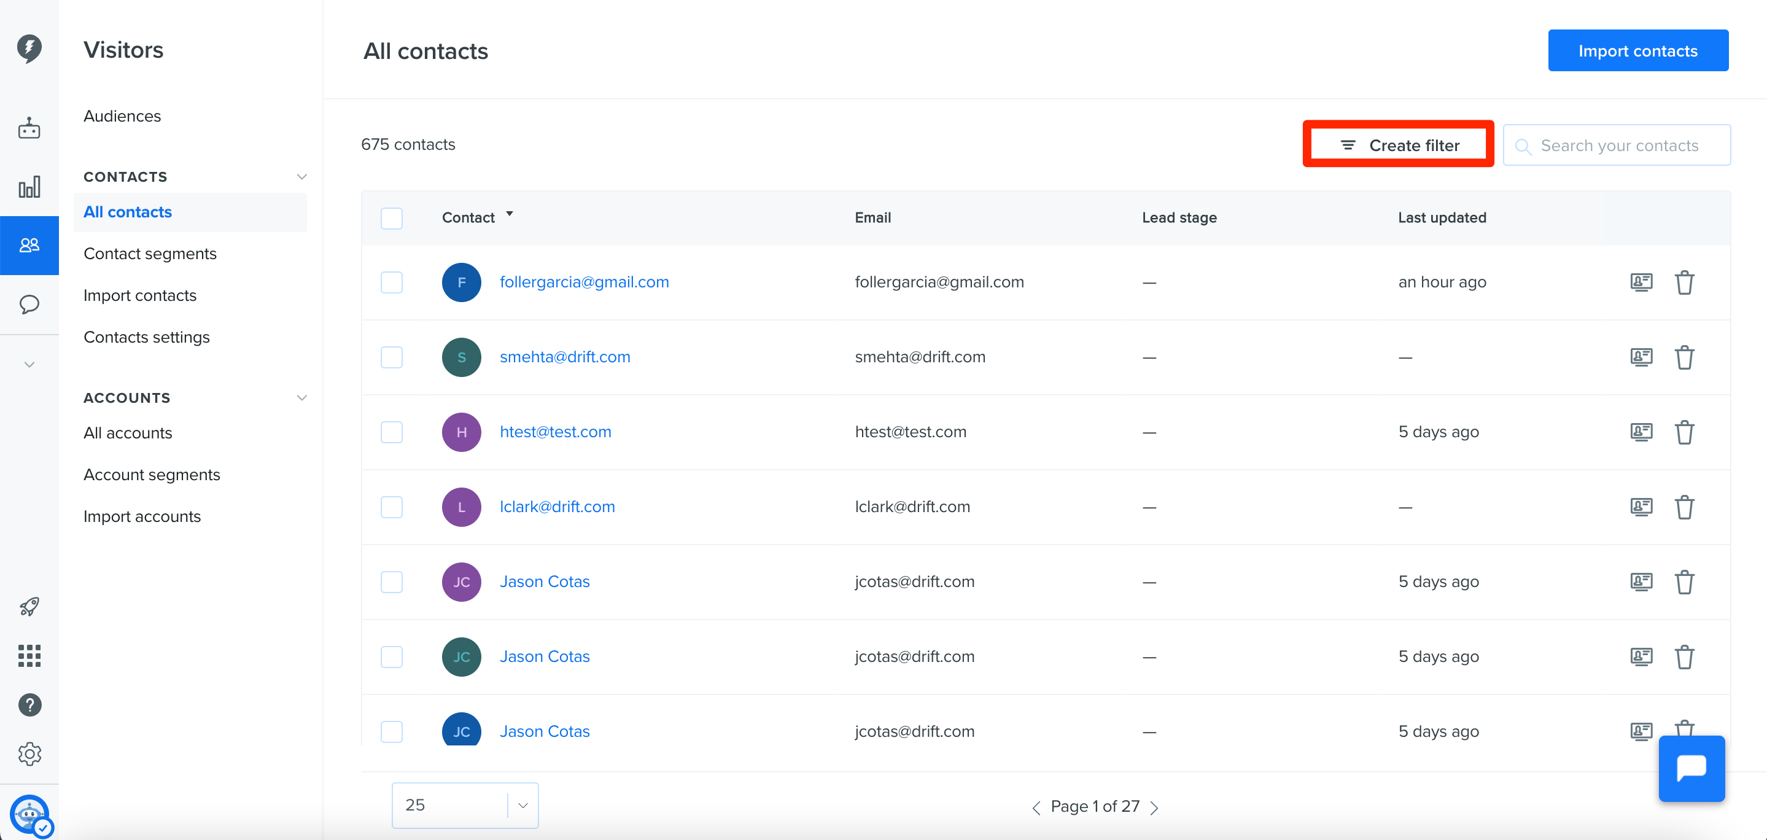Delete the smehta@drift.com contact

[x=1685, y=357]
